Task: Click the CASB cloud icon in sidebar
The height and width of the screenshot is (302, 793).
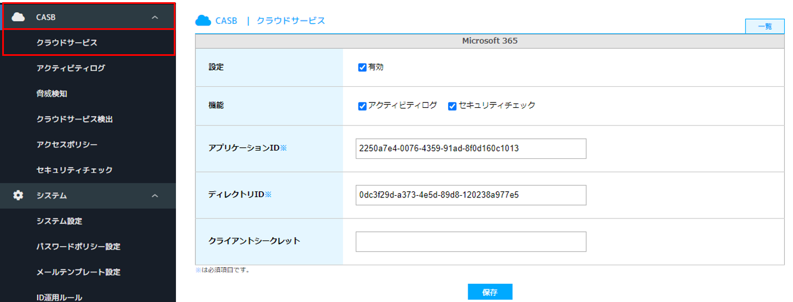Action: pyautogui.click(x=18, y=17)
